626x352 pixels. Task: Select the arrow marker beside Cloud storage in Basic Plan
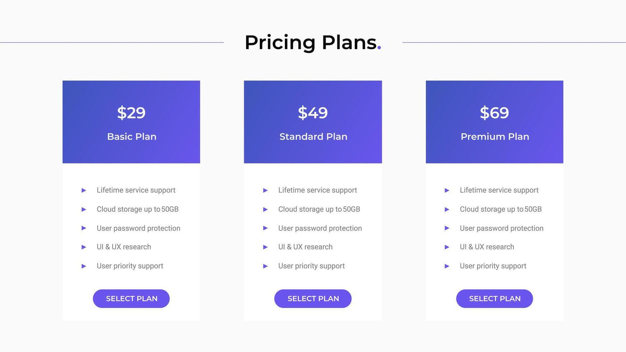(84, 209)
